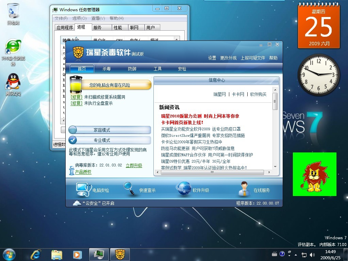
Task: Click 产品授权 link
Action: tap(83, 172)
